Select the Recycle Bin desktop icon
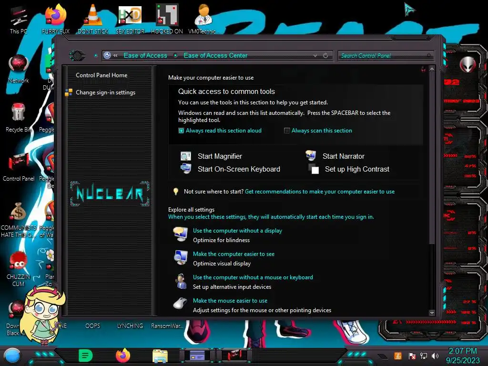This screenshot has height=366, width=488. point(19,118)
